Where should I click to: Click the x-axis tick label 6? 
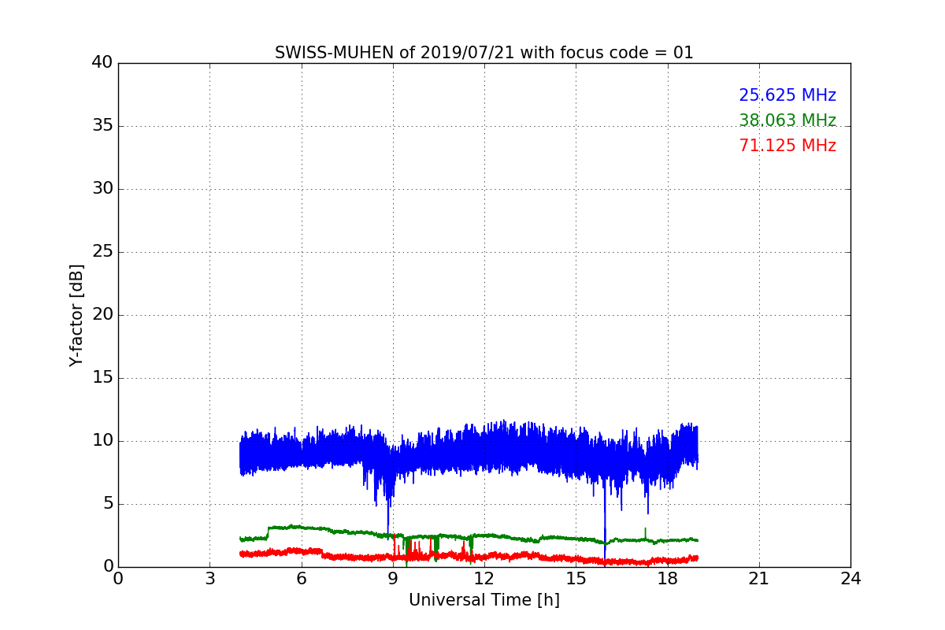(301, 579)
